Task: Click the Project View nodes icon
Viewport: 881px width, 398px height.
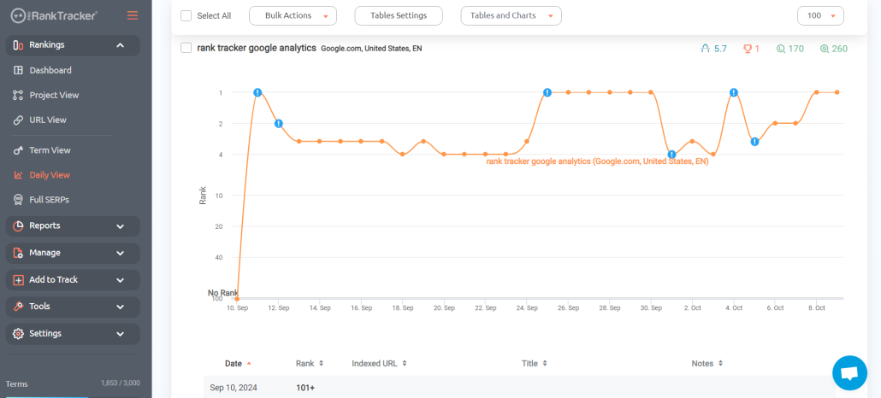Action: click(18, 95)
